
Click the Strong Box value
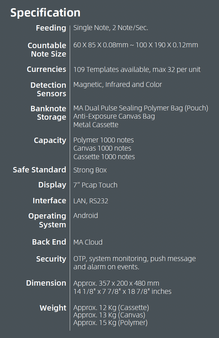pos(90,170)
